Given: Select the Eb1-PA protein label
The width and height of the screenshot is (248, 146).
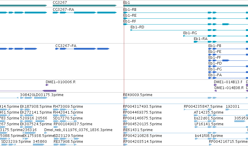Looking at the screenshot, I should pyautogui.click(x=215, y=75).
